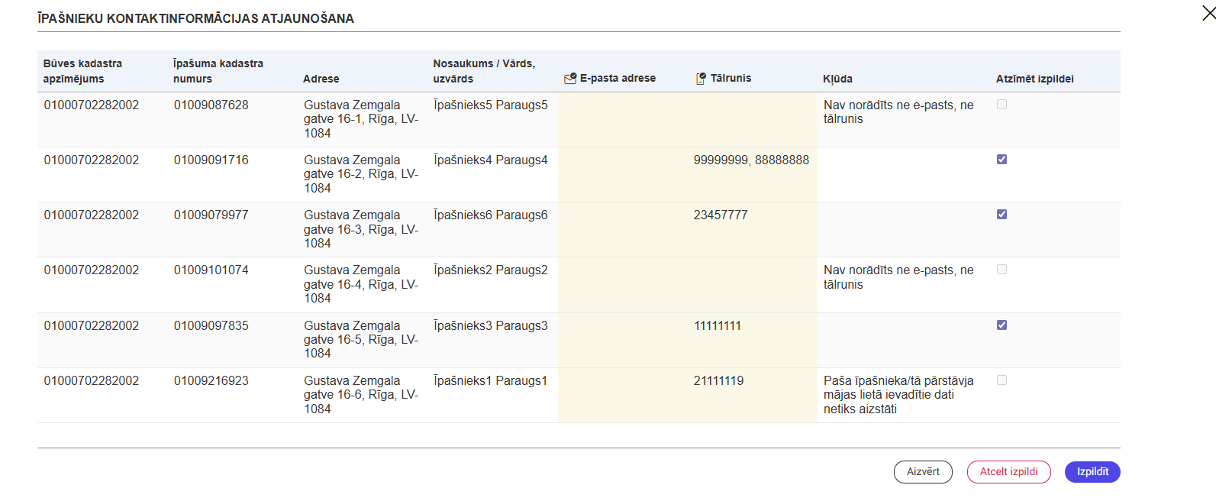
Task: Click the Kļūda column header
Action: click(x=837, y=79)
